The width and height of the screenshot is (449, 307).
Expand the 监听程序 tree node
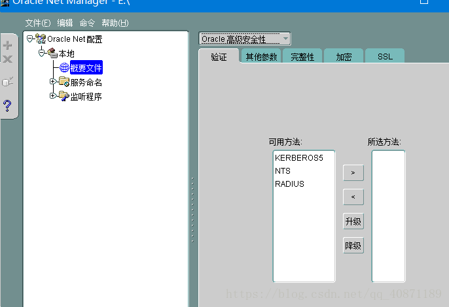(52, 96)
